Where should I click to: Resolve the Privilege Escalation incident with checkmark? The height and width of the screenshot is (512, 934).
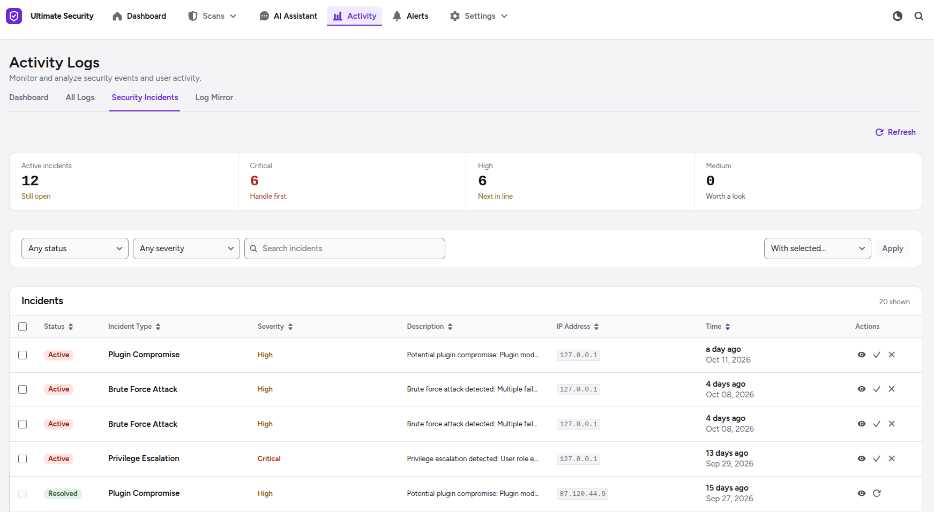click(877, 458)
